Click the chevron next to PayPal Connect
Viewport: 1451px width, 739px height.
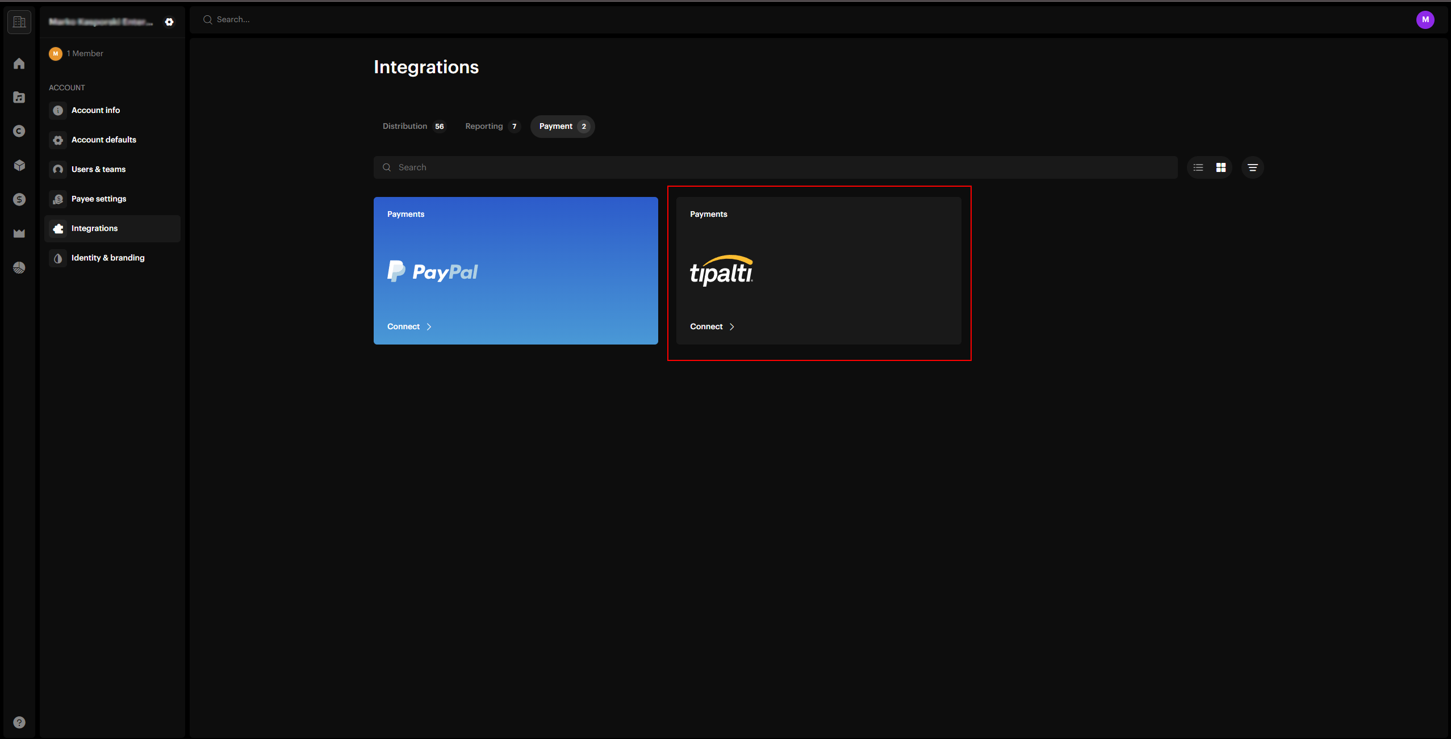[429, 326]
